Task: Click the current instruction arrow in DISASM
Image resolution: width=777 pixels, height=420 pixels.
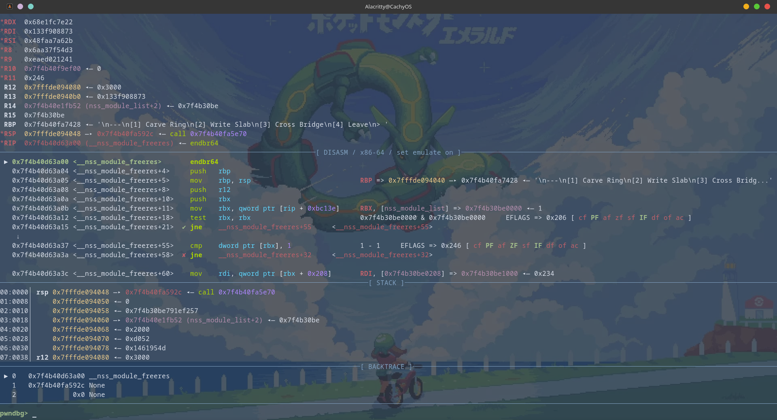Action: coord(6,162)
